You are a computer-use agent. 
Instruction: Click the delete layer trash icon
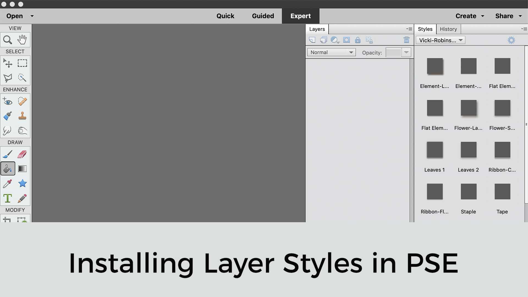(406, 40)
